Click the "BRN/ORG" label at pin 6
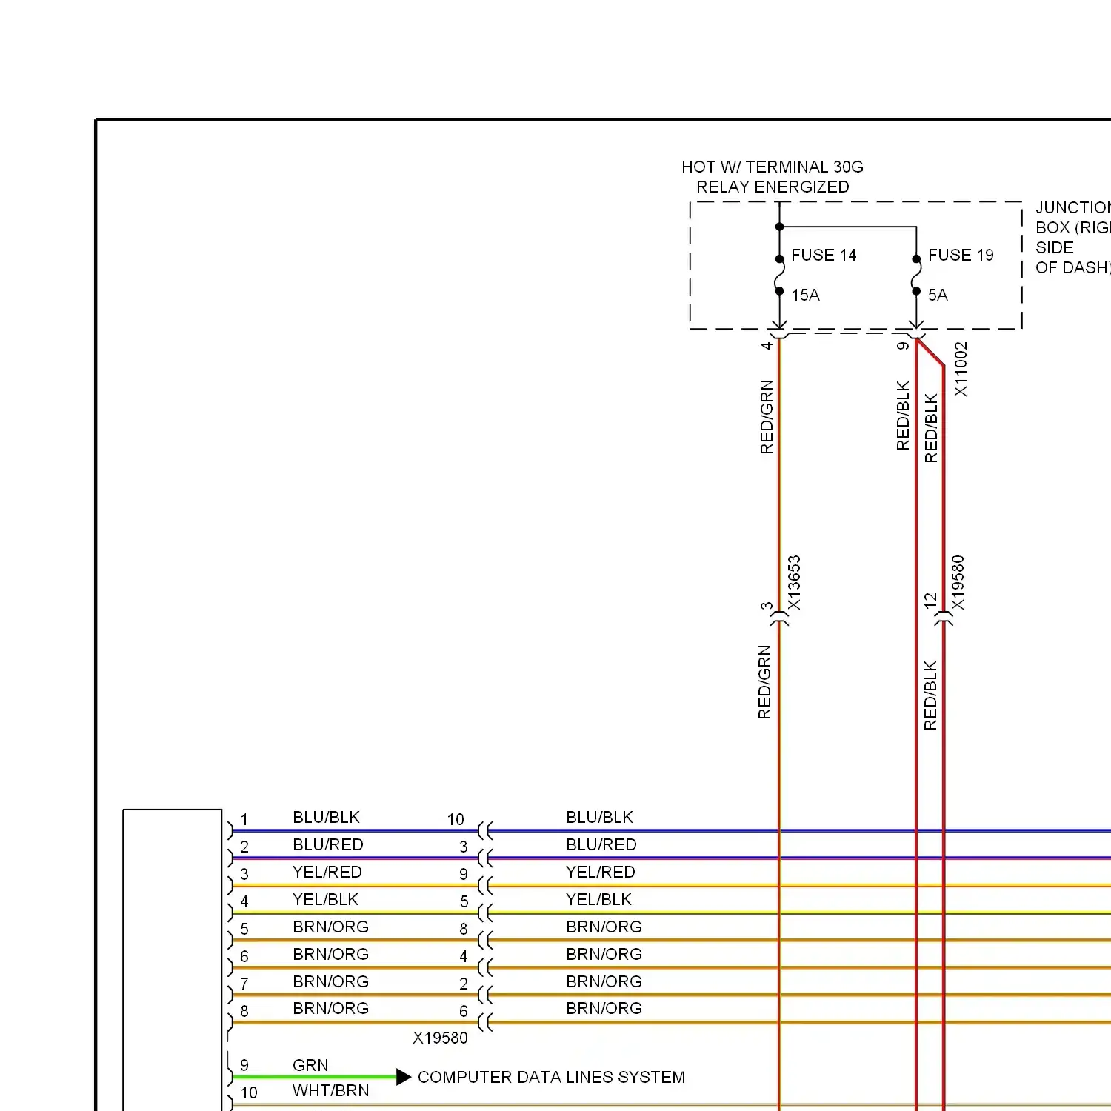 tap(330, 954)
